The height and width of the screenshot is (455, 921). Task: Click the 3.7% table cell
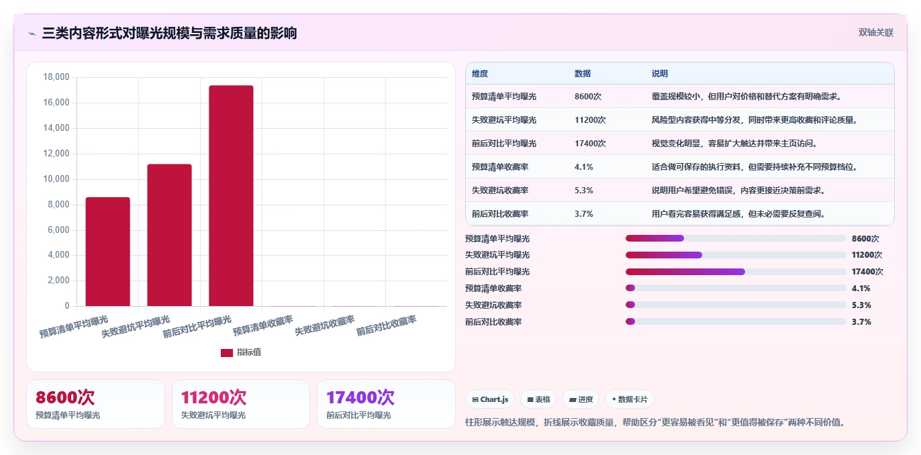pos(583,214)
